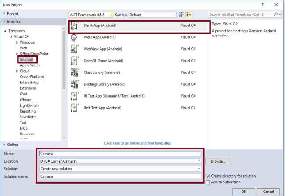This screenshot has width=285, height=196.
Task: Expand the Windows tree node
Action: pyautogui.click(x=17, y=42)
